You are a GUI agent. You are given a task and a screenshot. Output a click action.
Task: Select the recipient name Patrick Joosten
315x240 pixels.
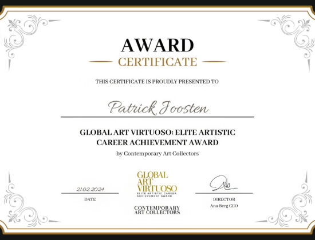pyautogui.click(x=158, y=108)
